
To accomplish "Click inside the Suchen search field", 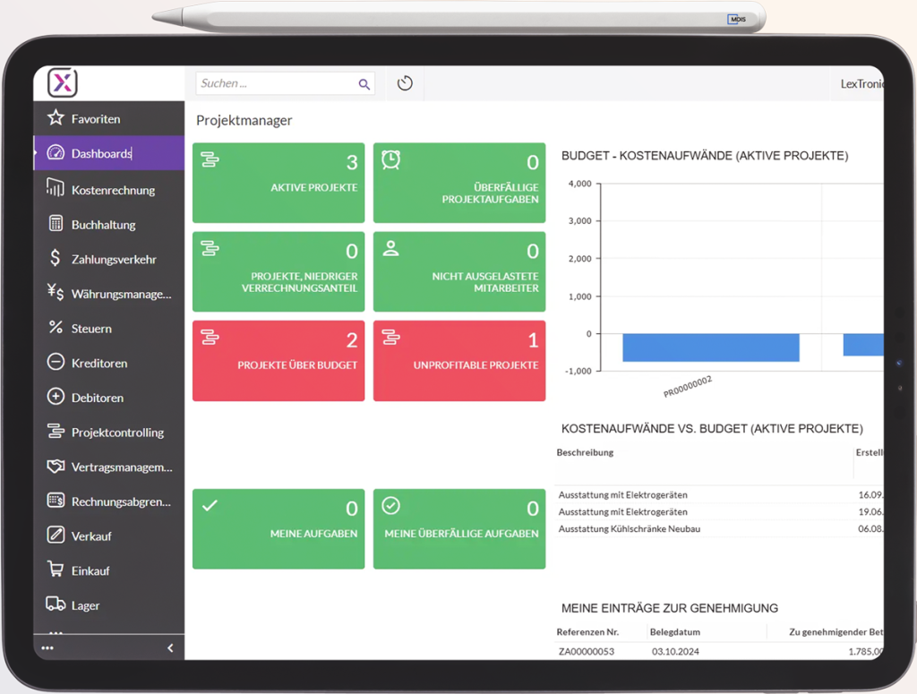I will pyautogui.click(x=273, y=83).
